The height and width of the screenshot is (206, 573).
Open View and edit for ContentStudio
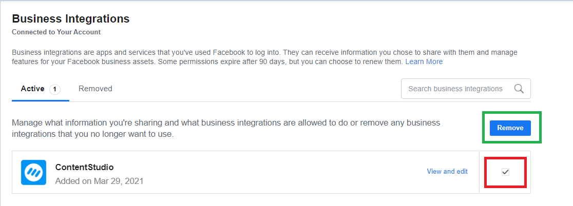pyautogui.click(x=447, y=171)
